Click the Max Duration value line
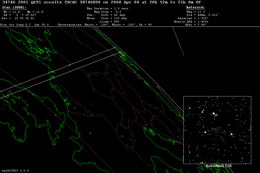Screen dimensions: 260x173 click(108, 9)
